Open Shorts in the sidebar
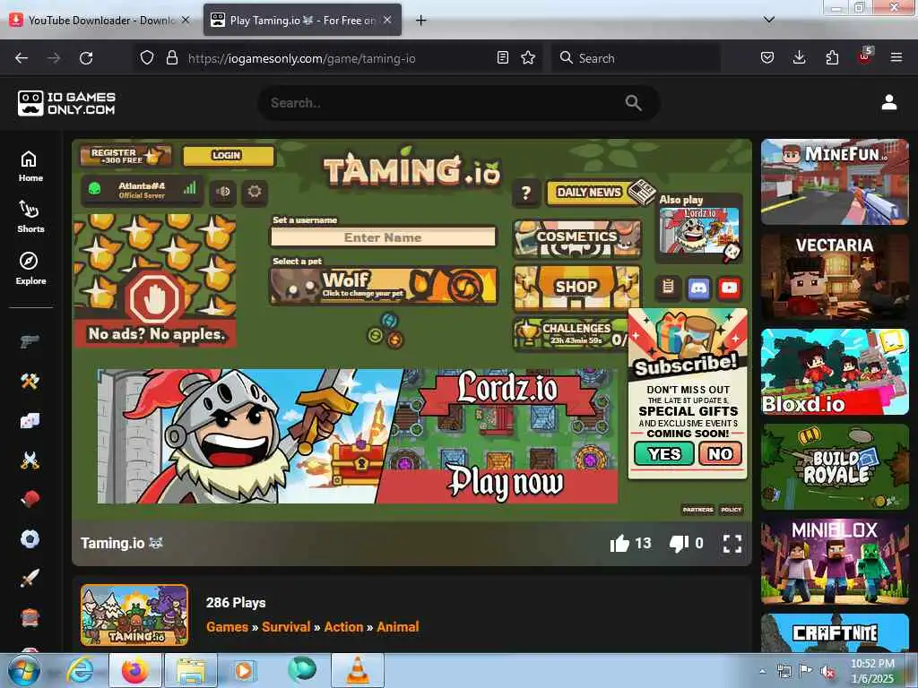The height and width of the screenshot is (688, 918). [30, 217]
